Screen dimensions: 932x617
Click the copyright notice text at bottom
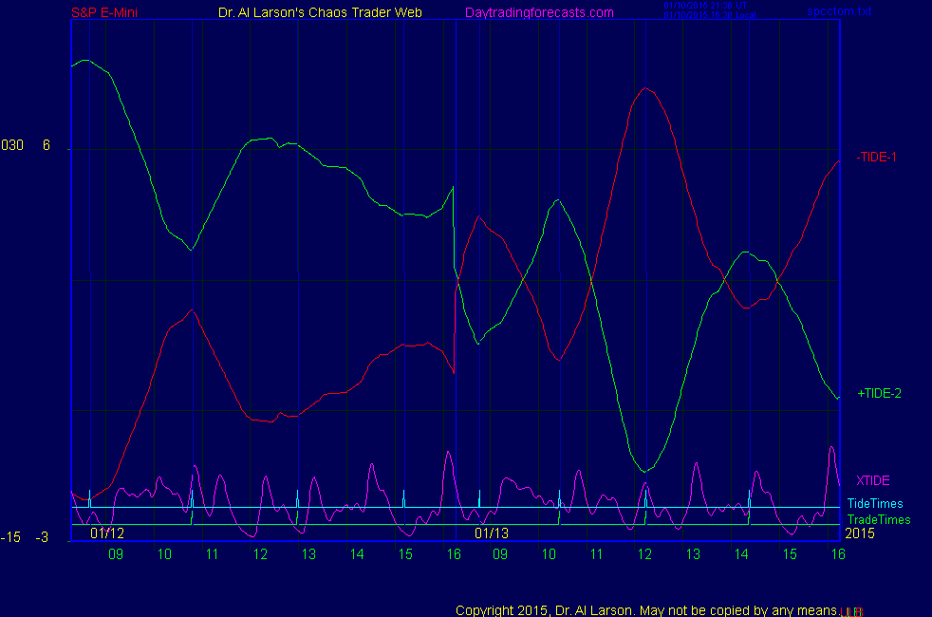pyautogui.click(x=646, y=609)
